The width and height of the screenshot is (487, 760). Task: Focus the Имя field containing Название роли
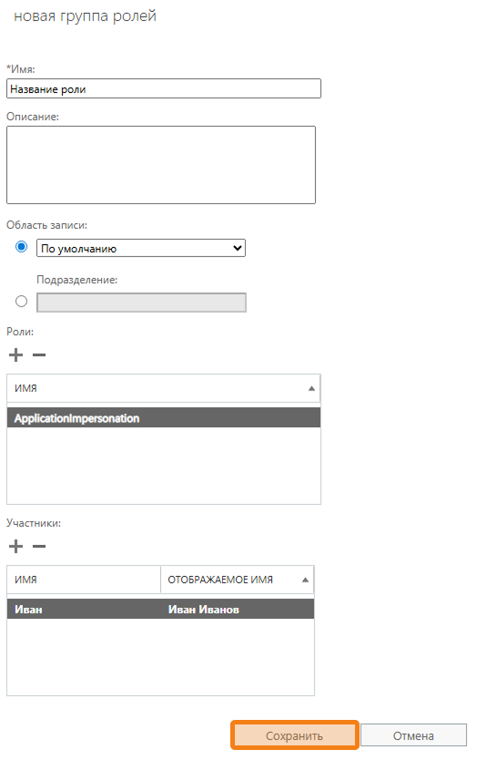click(164, 88)
